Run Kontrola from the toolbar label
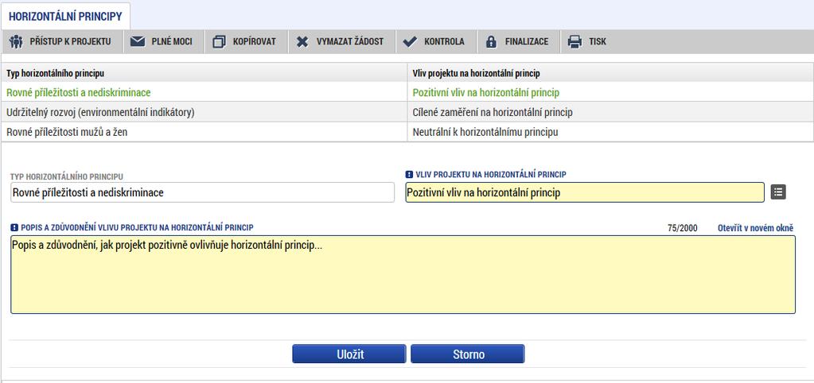814x383 pixels. pos(444,42)
